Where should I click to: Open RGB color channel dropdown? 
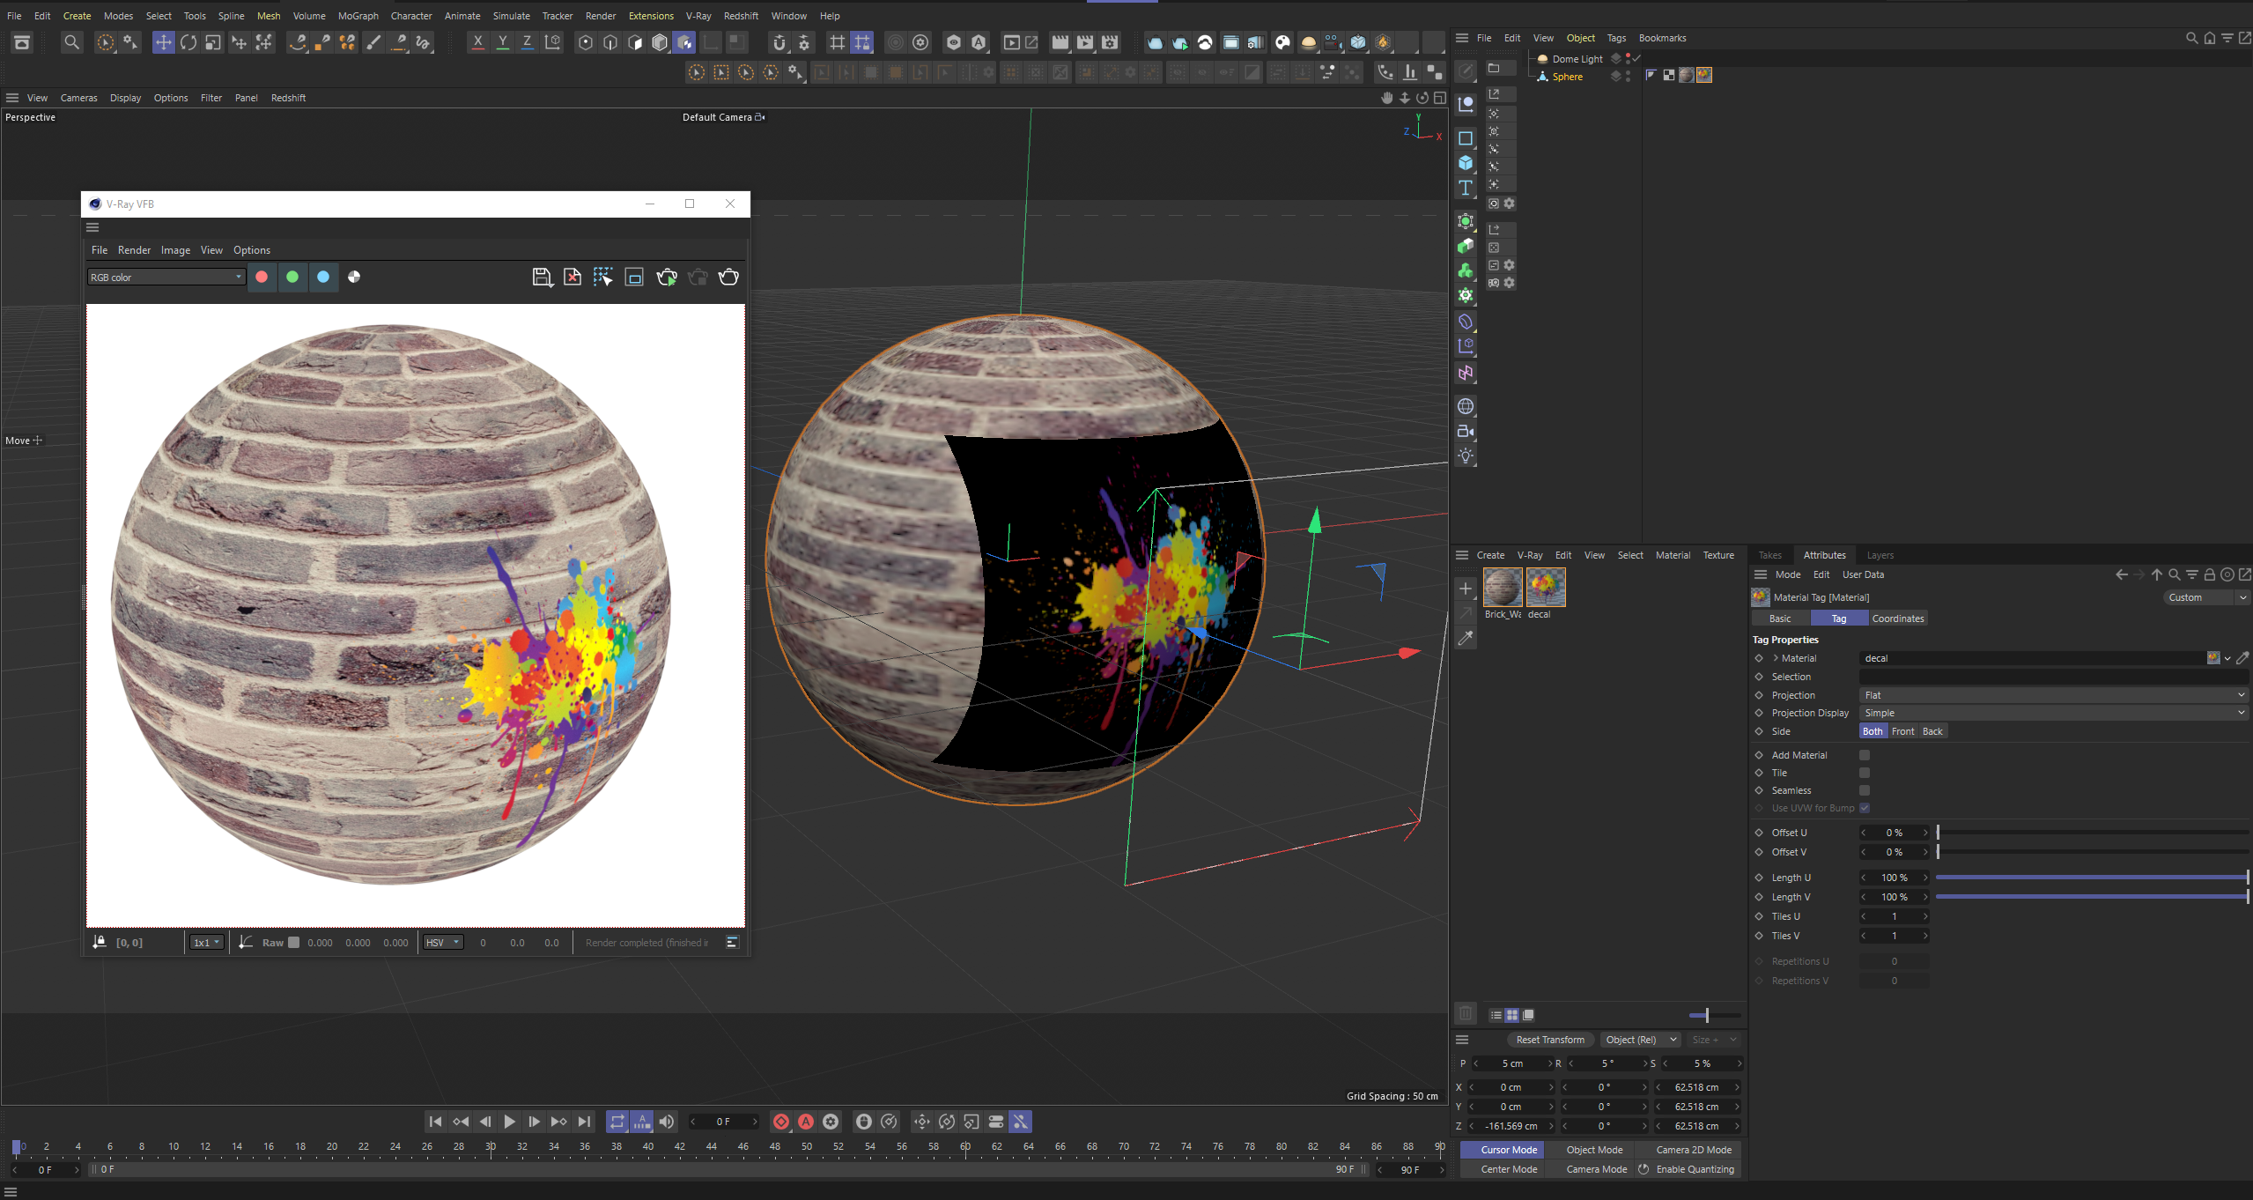point(166,278)
